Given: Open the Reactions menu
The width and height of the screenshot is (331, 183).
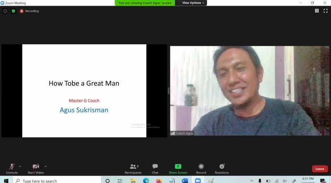Looking at the screenshot, I should point(222,169).
